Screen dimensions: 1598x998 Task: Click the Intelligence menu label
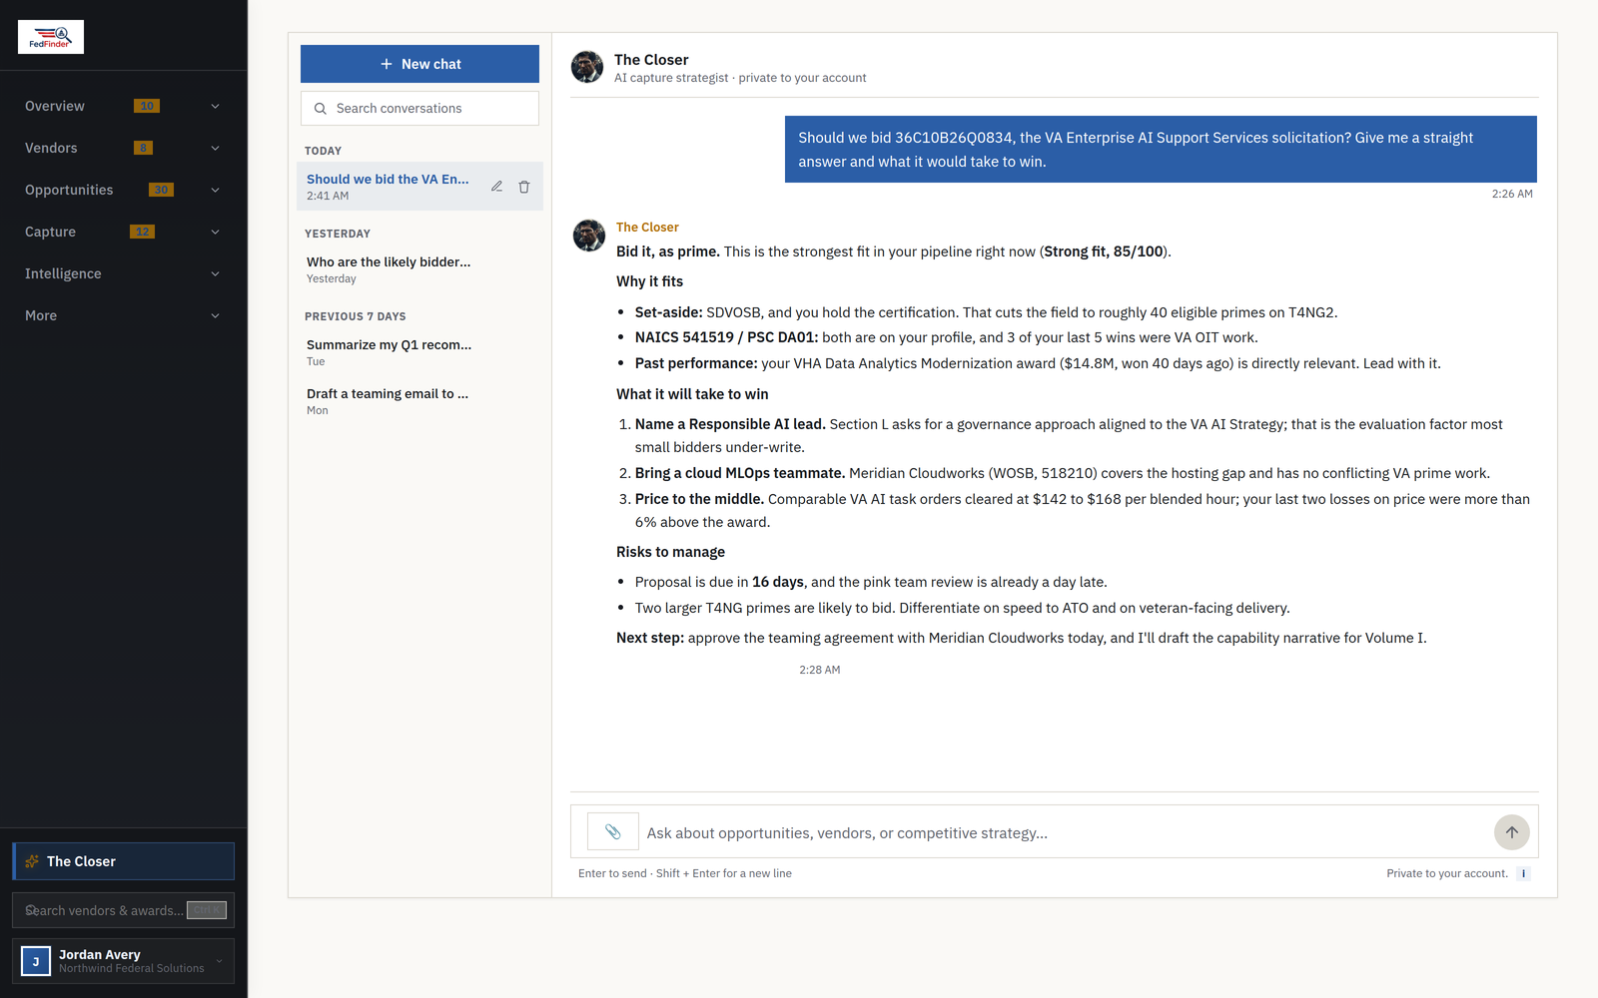point(63,273)
